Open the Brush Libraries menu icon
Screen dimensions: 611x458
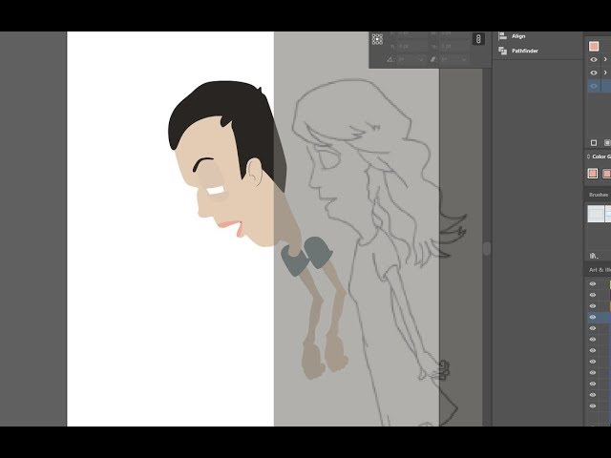coord(594,256)
